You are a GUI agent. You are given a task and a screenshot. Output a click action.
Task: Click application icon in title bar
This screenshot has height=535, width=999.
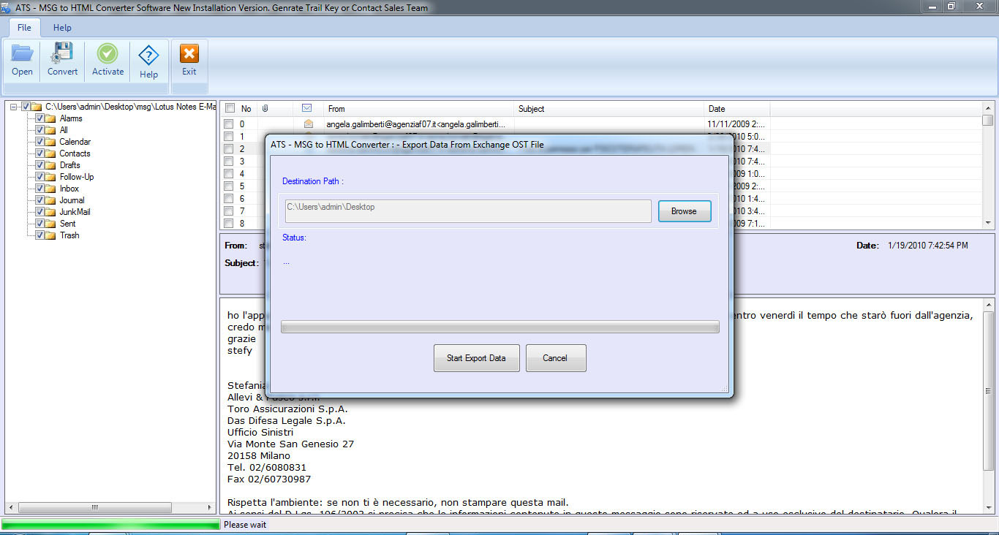coord(7,7)
